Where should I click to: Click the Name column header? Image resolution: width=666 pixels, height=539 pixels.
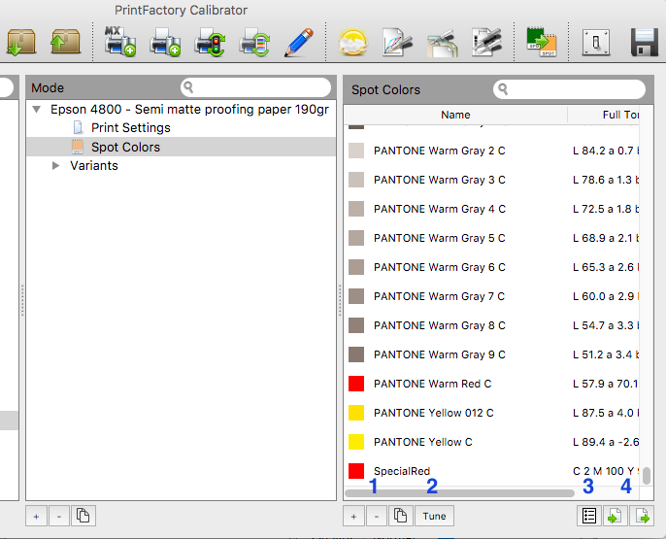coord(455,115)
